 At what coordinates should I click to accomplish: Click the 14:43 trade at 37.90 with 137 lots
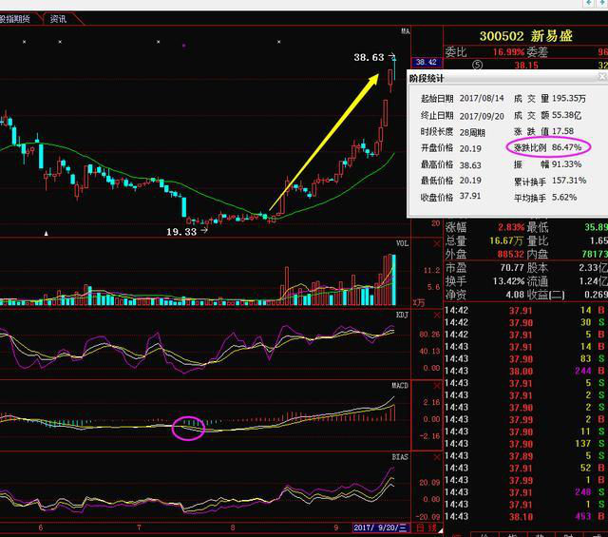pos(525,444)
